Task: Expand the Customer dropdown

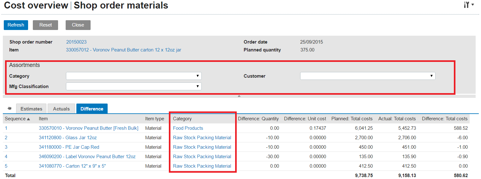Action: [367, 76]
